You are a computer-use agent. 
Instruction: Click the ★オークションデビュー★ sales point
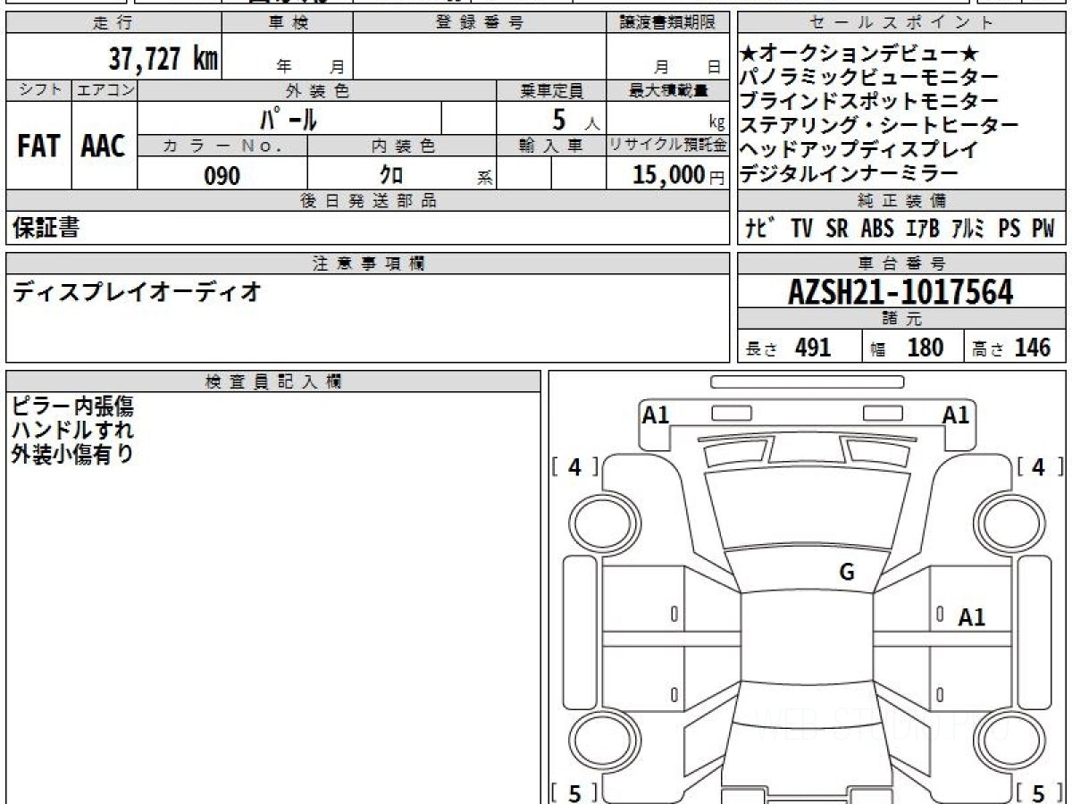[861, 54]
